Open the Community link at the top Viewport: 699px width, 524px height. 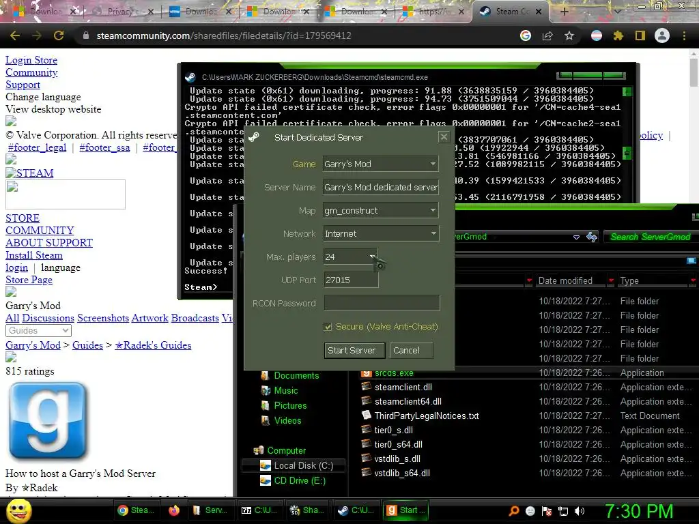coord(31,72)
